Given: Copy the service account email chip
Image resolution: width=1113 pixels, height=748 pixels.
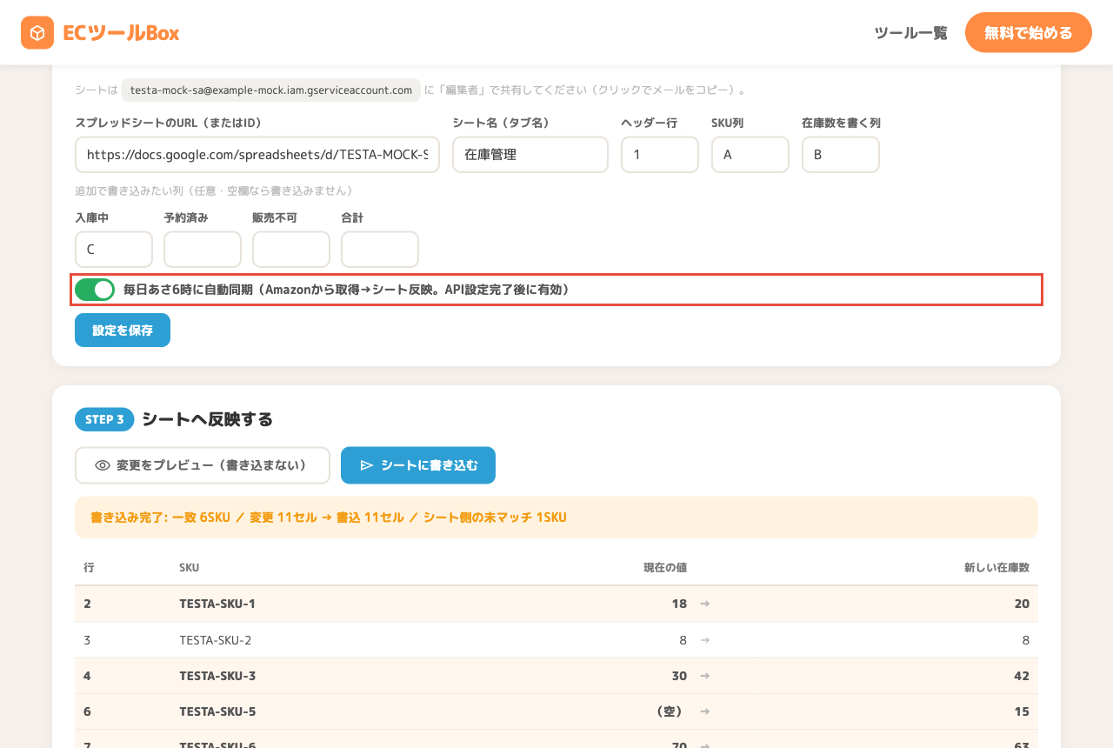Looking at the screenshot, I should [271, 90].
